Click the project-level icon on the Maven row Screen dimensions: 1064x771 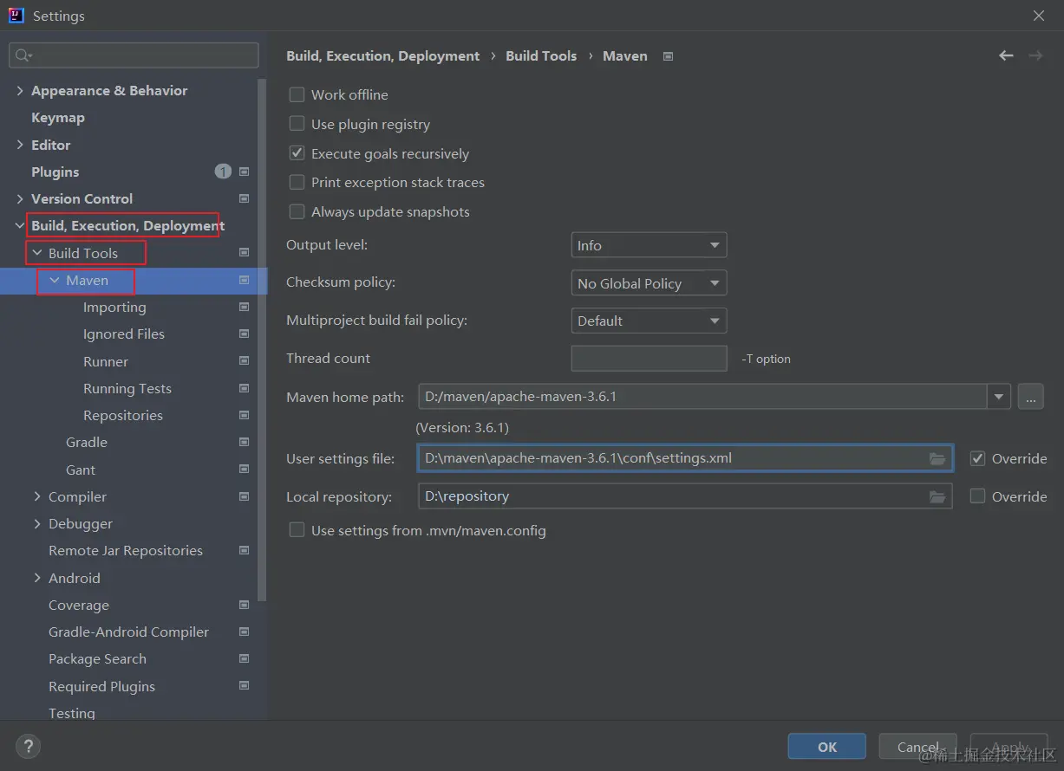coord(244,280)
